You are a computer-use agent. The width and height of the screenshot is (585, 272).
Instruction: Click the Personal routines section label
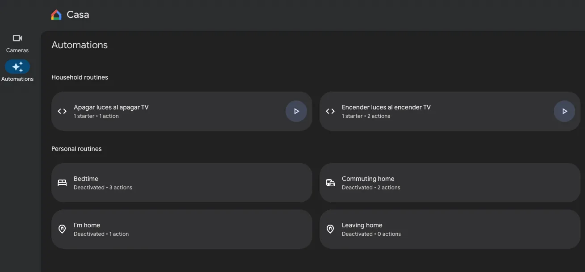pyautogui.click(x=76, y=148)
